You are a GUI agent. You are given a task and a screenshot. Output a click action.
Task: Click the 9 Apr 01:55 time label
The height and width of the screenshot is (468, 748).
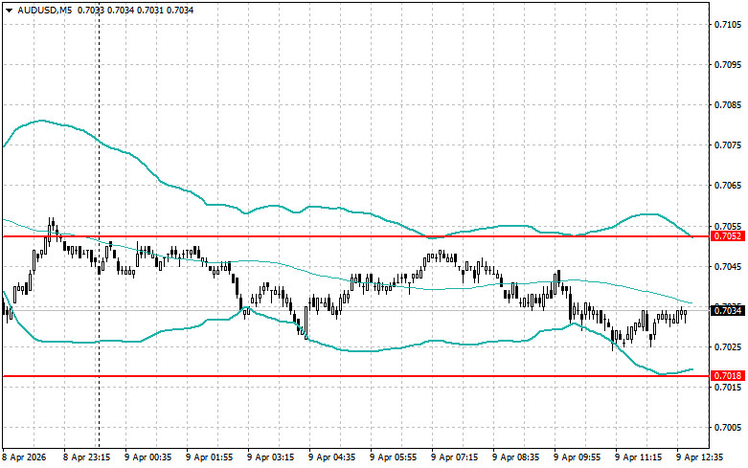210,457
